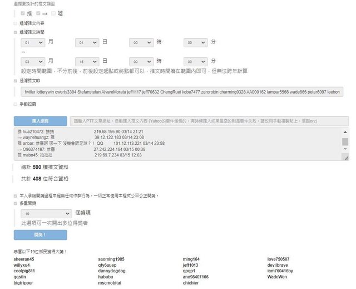This screenshot has width=356, height=289.
Task: Click the 匯入網頁 import button
Action: pos(40,121)
